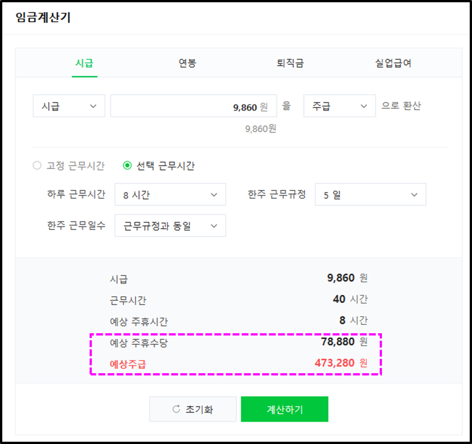This screenshot has width=472, height=444.
Task: Click the 초기화 reset button
Action: [193, 409]
